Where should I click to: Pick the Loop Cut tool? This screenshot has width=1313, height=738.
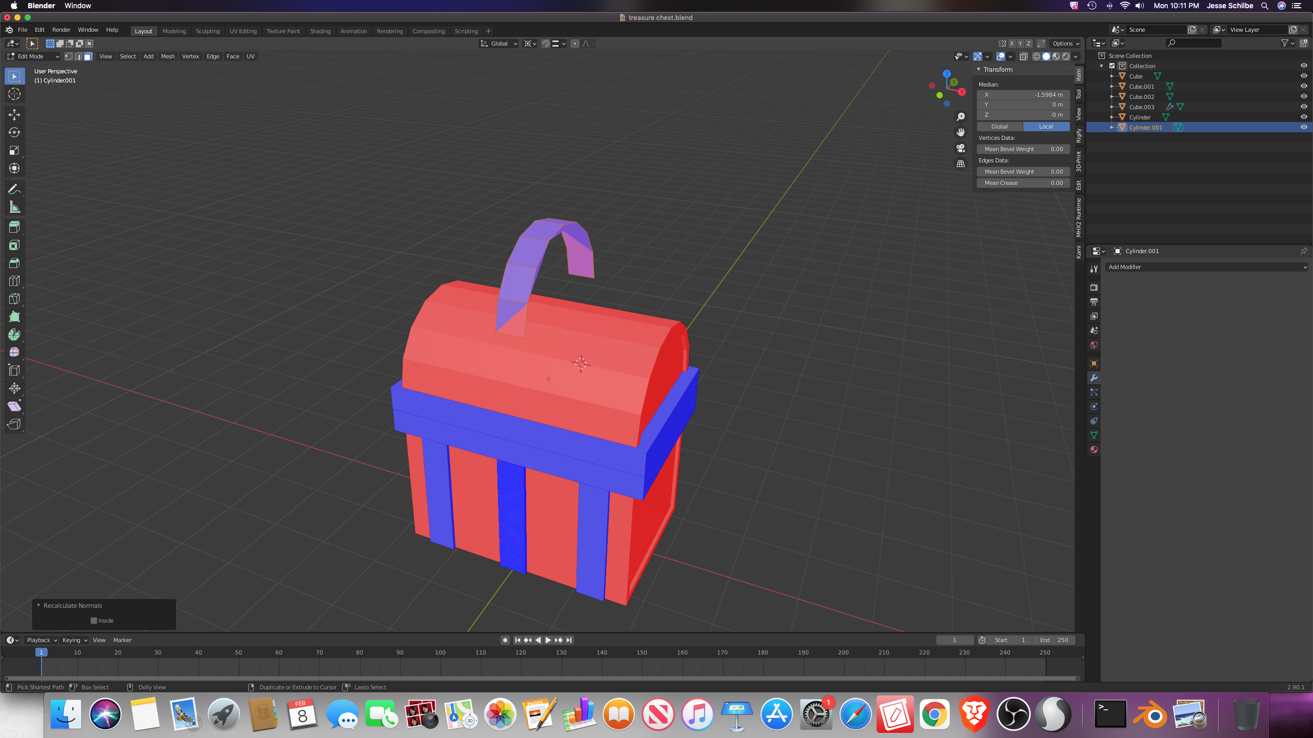coord(14,281)
